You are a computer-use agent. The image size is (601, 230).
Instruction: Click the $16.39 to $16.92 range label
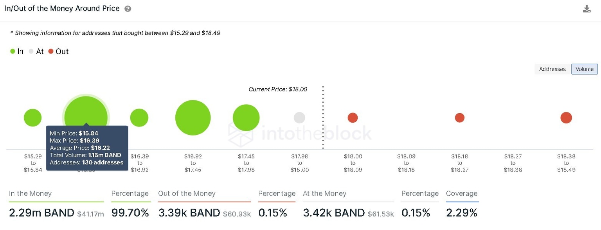[x=139, y=163]
